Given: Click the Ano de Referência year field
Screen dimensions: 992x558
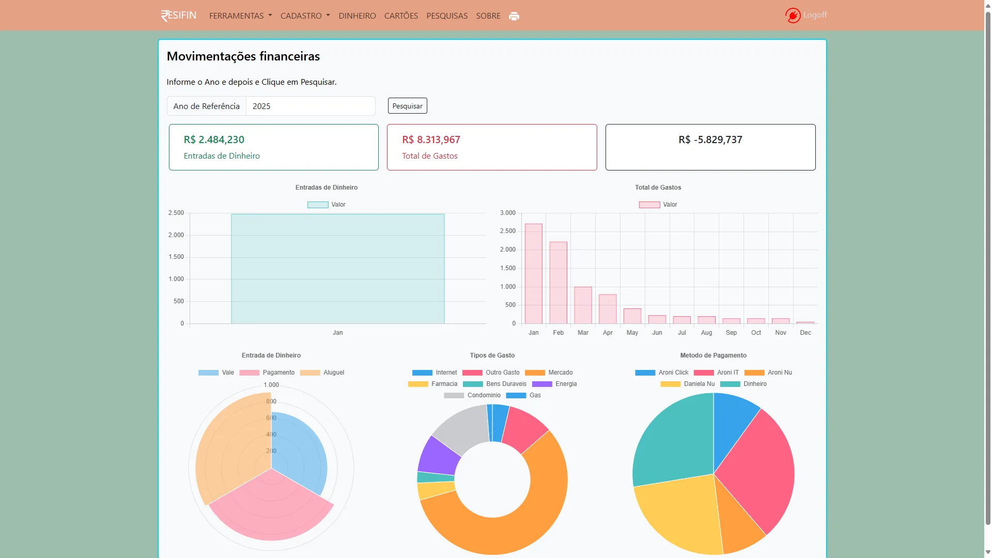Looking at the screenshot, I should 310,106.
